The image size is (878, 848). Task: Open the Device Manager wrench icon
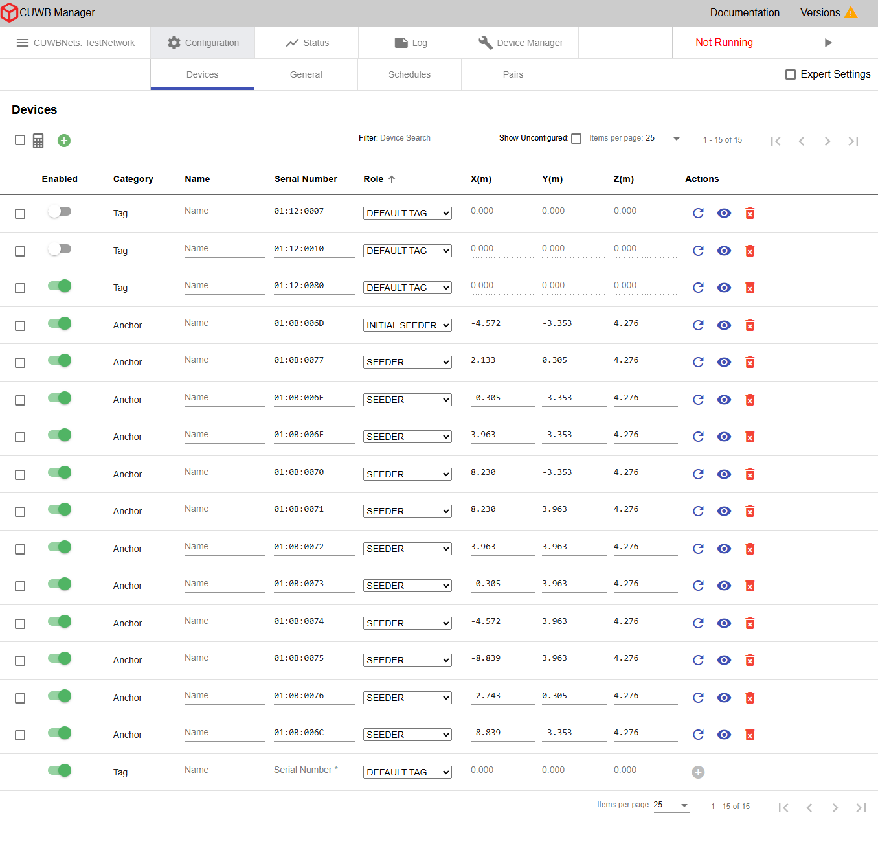486,42
